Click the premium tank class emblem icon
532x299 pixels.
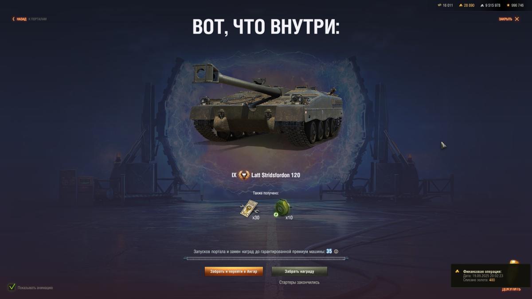point(244,175)
